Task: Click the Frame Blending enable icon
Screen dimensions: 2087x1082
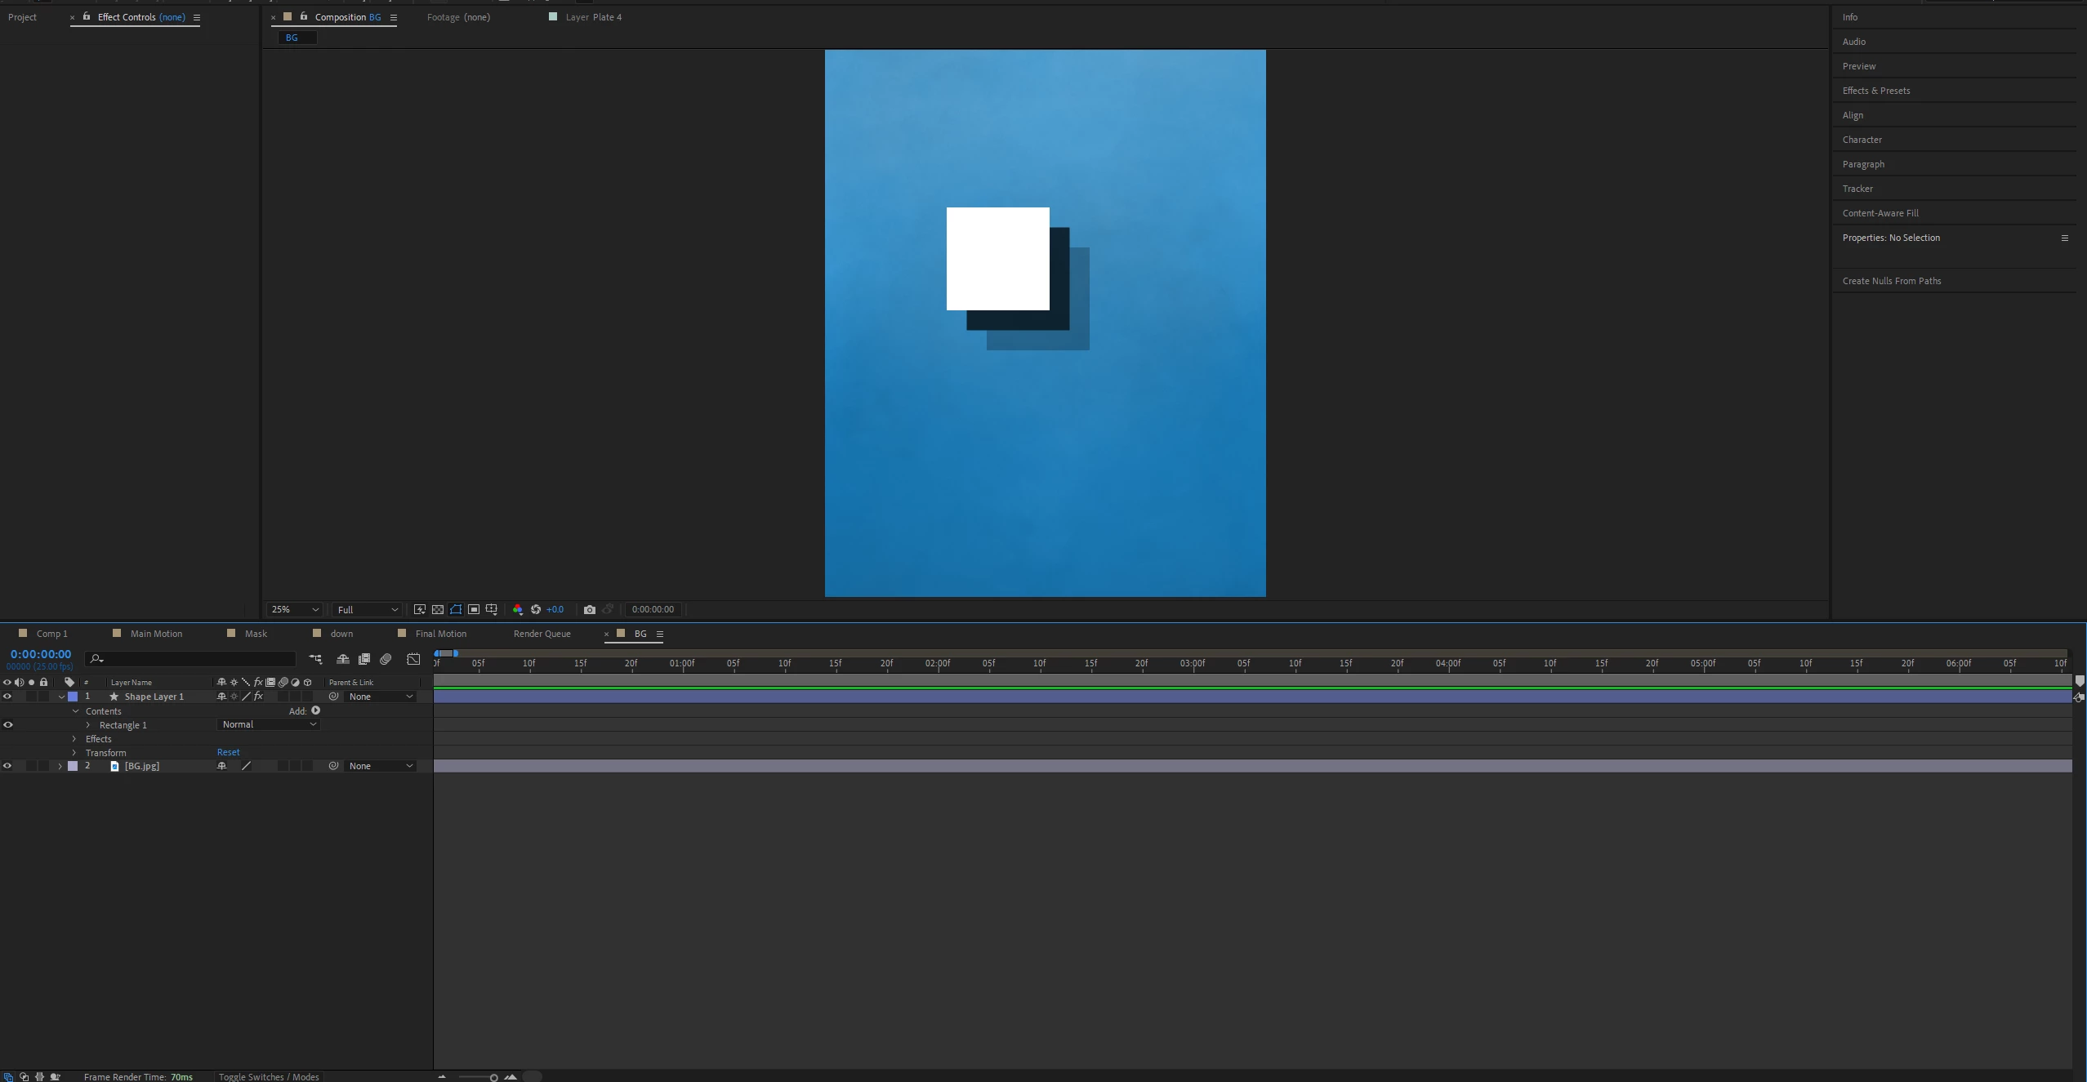Action: (x=364, y=659)
